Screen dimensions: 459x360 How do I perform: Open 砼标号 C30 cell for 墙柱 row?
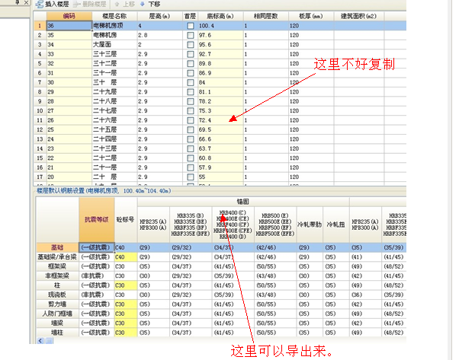click(126, 333)
